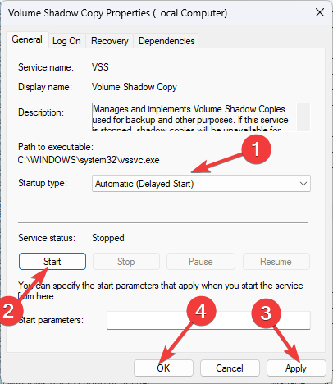
Task: Click the Description box scrollbar
Action: pyautogui.click(x=303, y=117)
